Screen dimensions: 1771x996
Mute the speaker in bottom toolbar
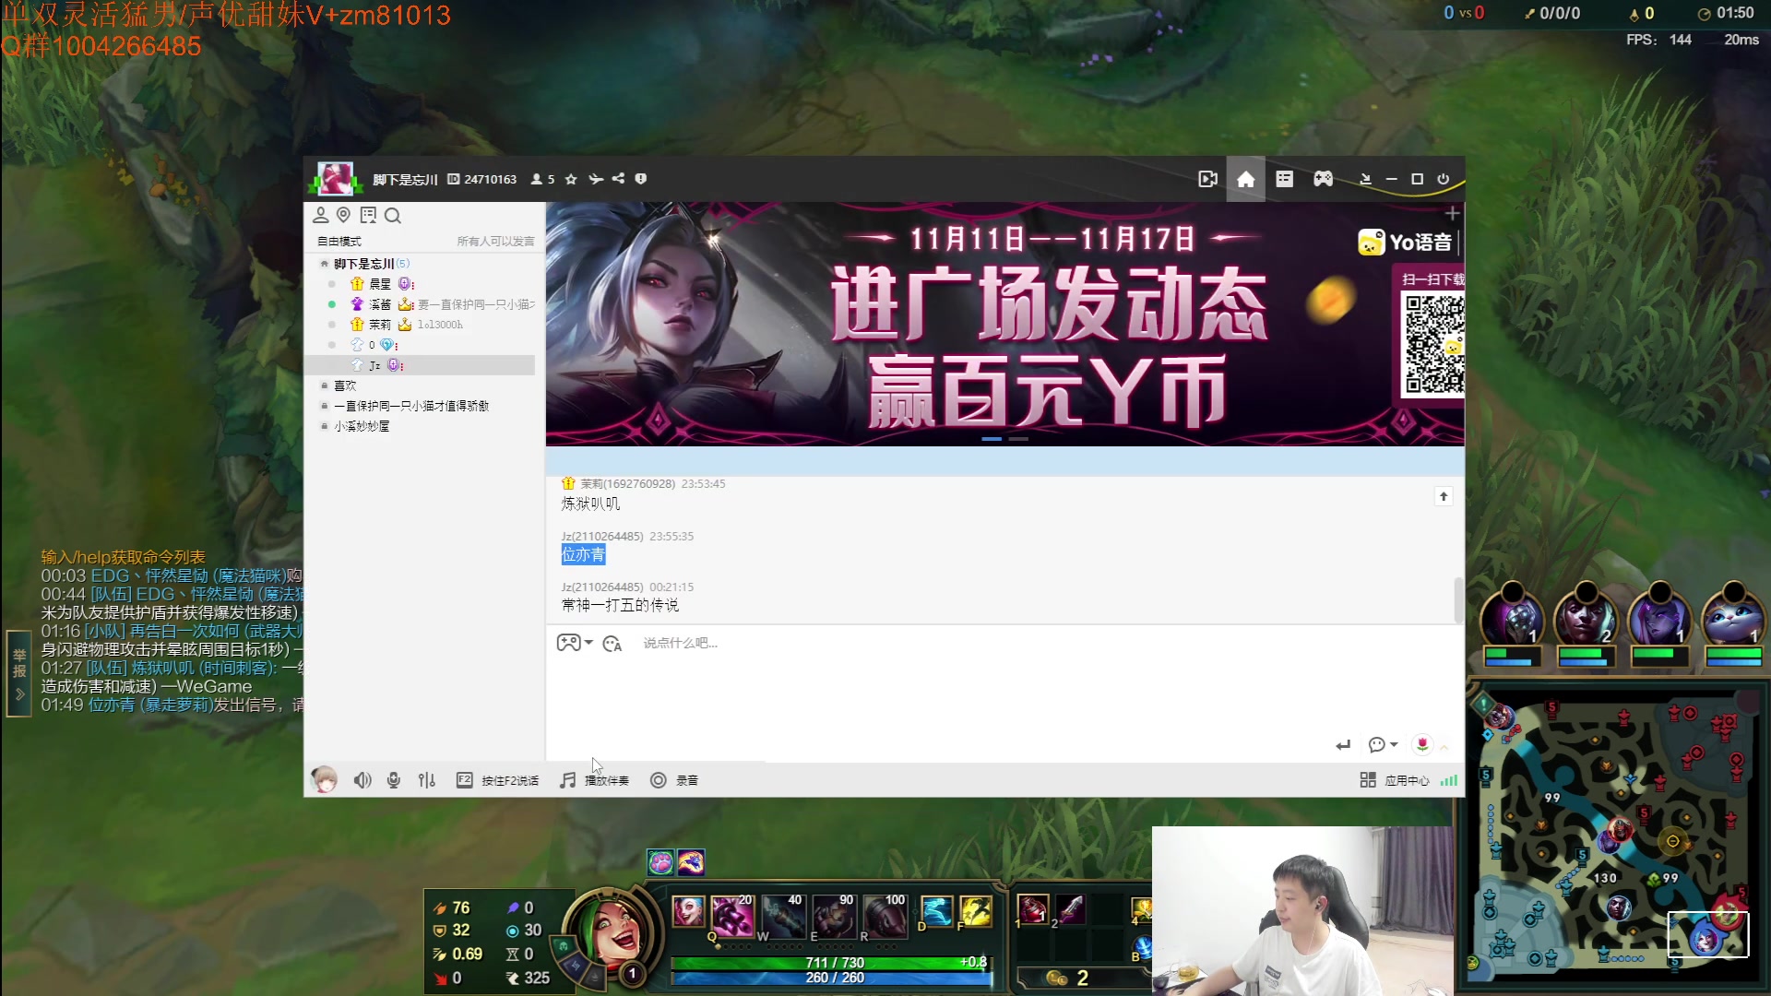click(x=363, y=780)
